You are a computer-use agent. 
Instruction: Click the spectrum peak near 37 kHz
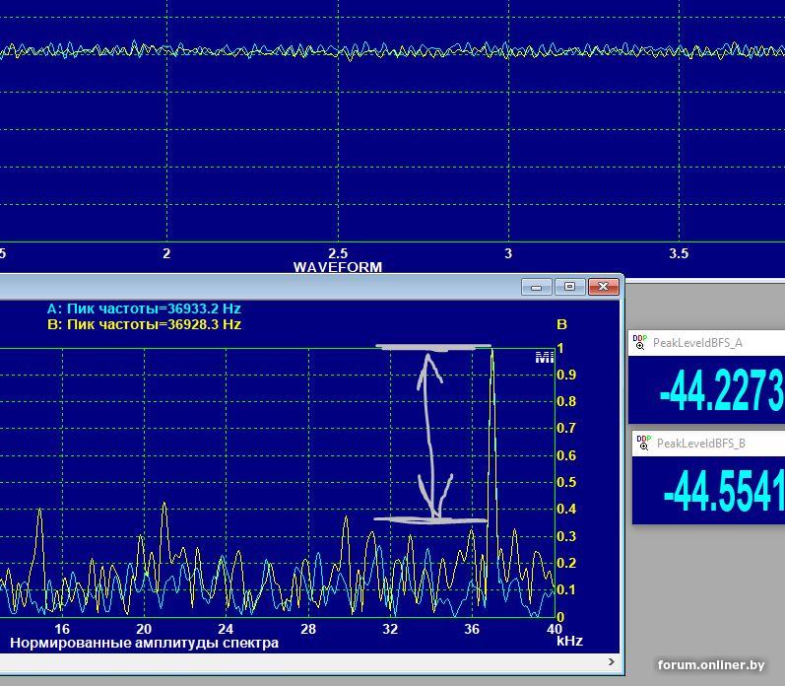(x=491, y=353)
